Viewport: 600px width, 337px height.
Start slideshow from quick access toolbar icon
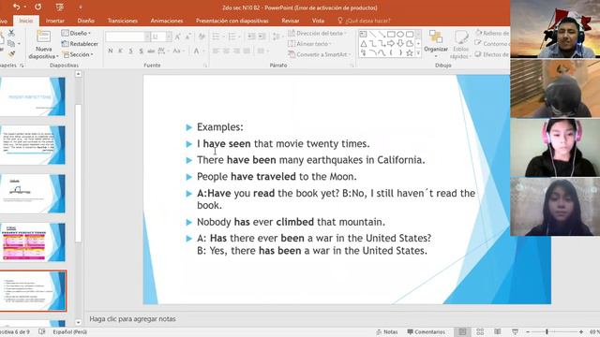tap(60, 7)
